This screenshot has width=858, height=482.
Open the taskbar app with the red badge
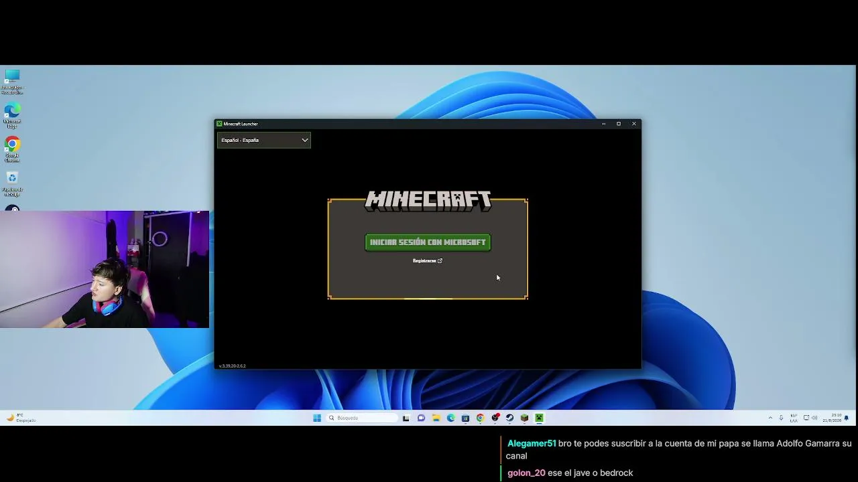click(x=495, y=418)
